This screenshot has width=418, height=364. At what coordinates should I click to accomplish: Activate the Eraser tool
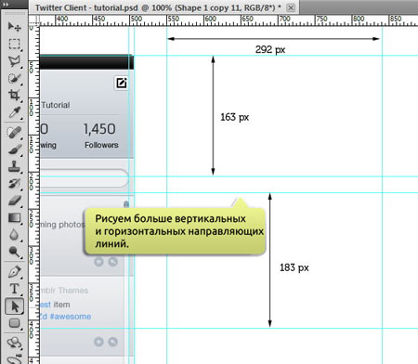coord(14,201)
